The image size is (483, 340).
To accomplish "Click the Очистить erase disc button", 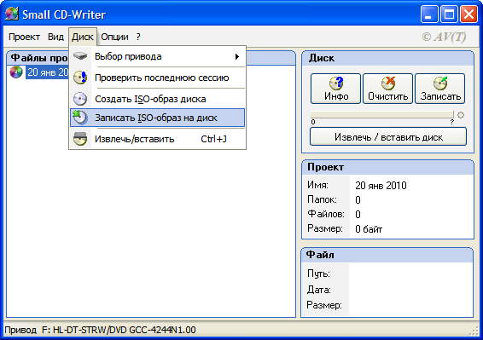I will tap(387, 89).
